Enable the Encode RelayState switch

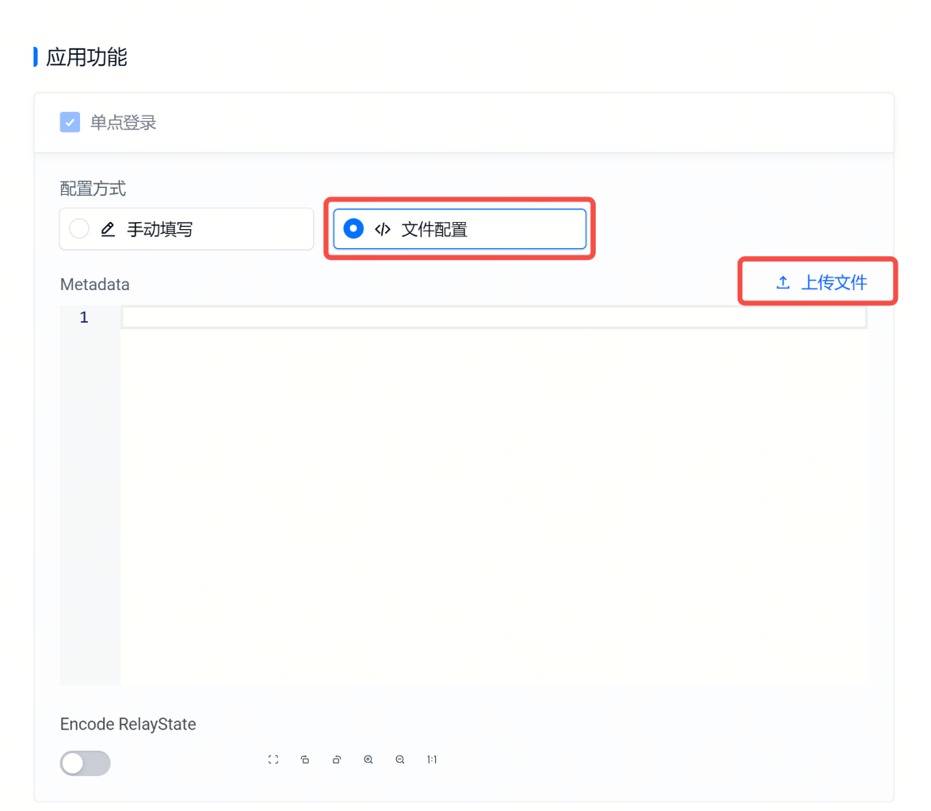point(85,763)
